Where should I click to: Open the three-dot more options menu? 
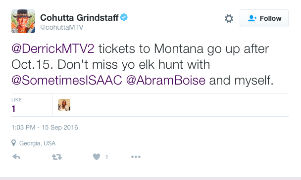(136, 157)
